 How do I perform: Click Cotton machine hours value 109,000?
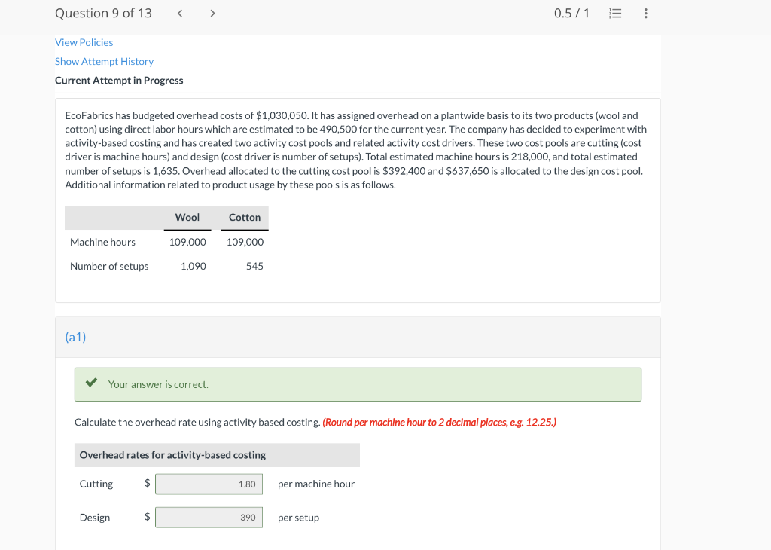[x=245, y=242]
